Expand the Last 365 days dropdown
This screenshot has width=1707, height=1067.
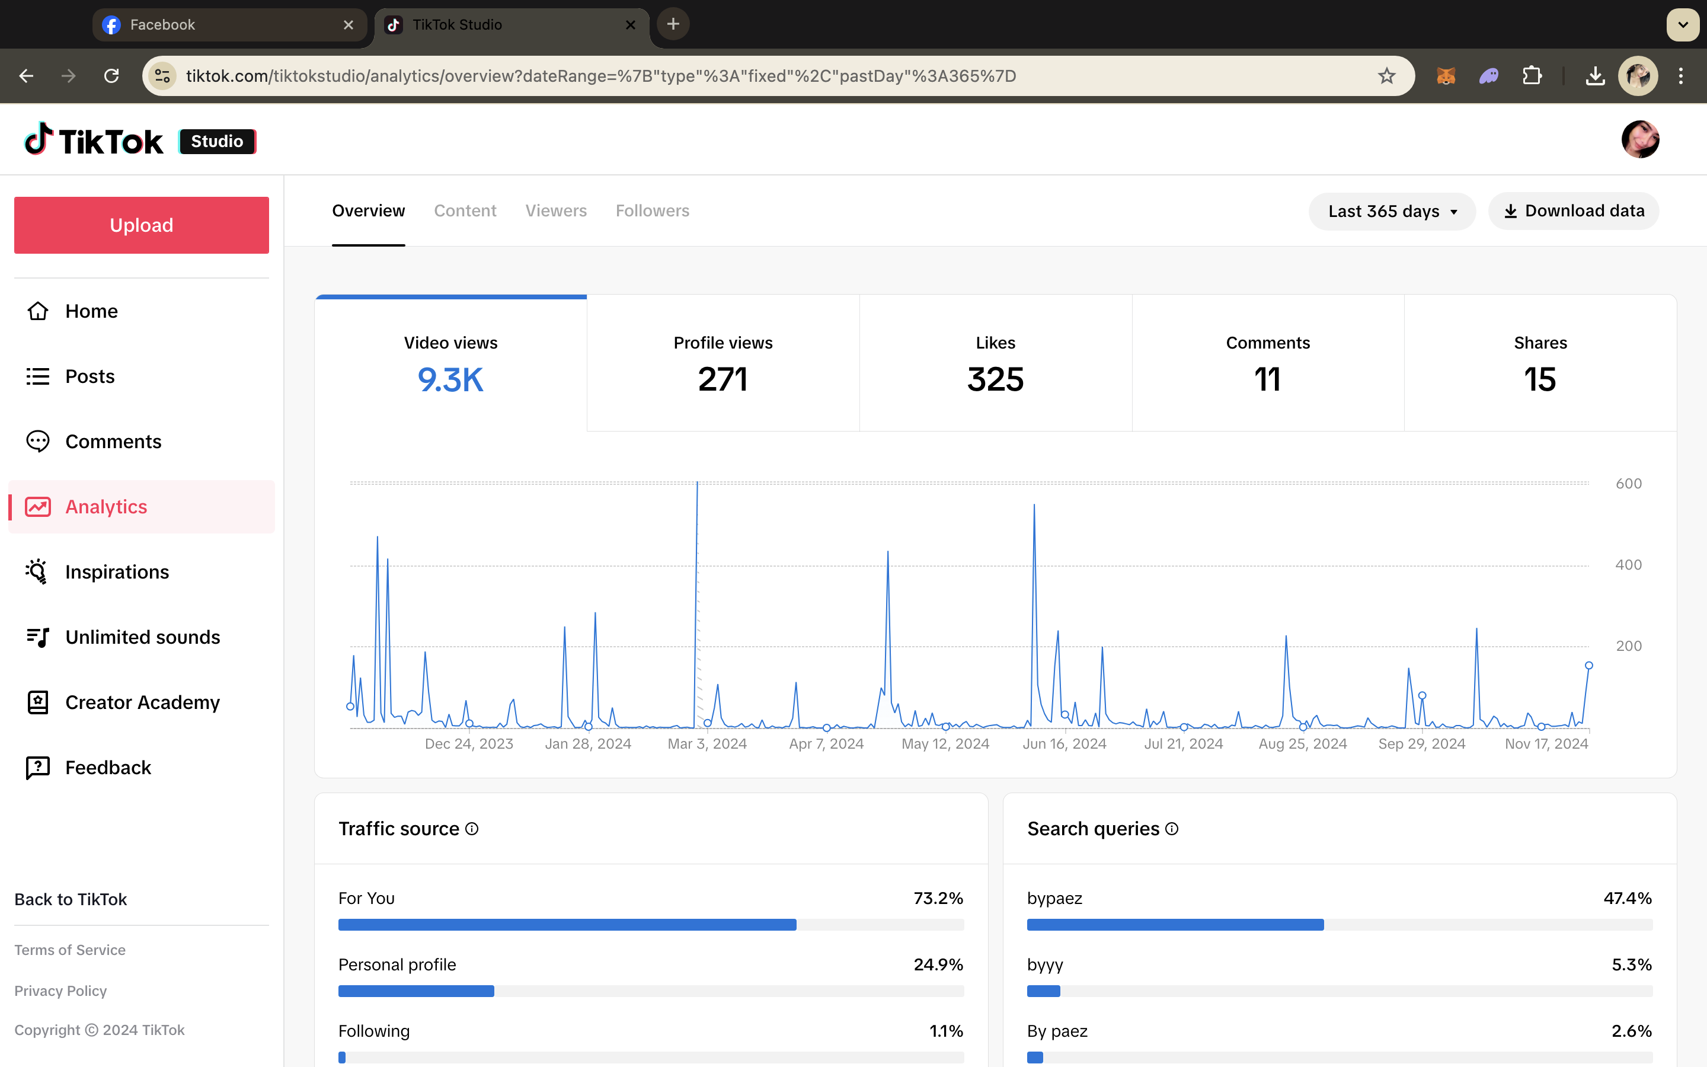pyautogui.click(x=1392, y=211)
